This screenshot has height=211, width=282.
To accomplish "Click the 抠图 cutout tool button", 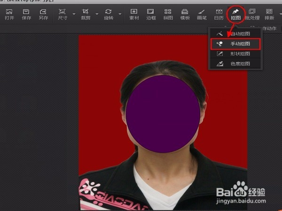I will (x=236, y=15).
